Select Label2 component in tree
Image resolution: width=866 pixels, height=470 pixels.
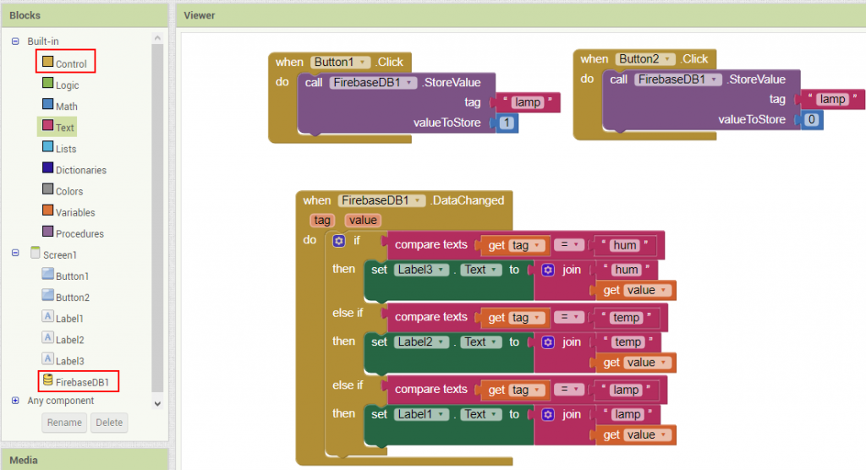(x=63, y=339)
